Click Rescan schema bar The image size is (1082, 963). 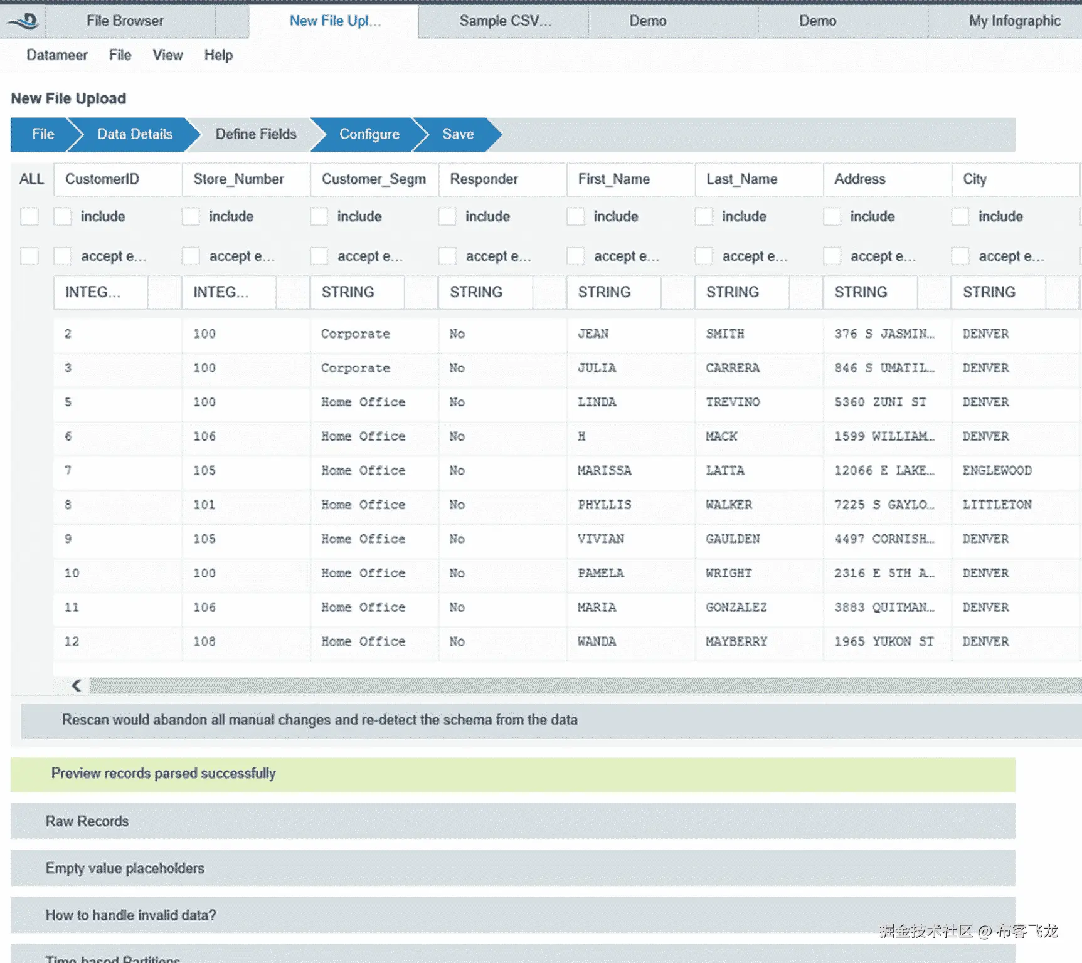(x=551, y=720)
